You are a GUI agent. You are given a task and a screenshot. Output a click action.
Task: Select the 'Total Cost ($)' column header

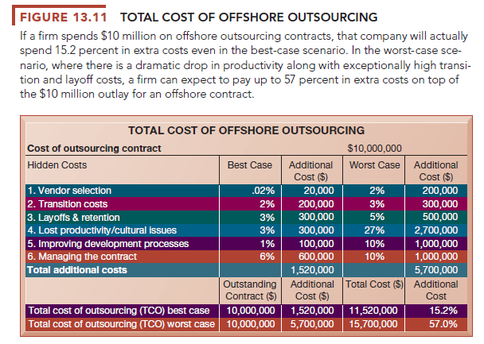[x=373, y=284]
